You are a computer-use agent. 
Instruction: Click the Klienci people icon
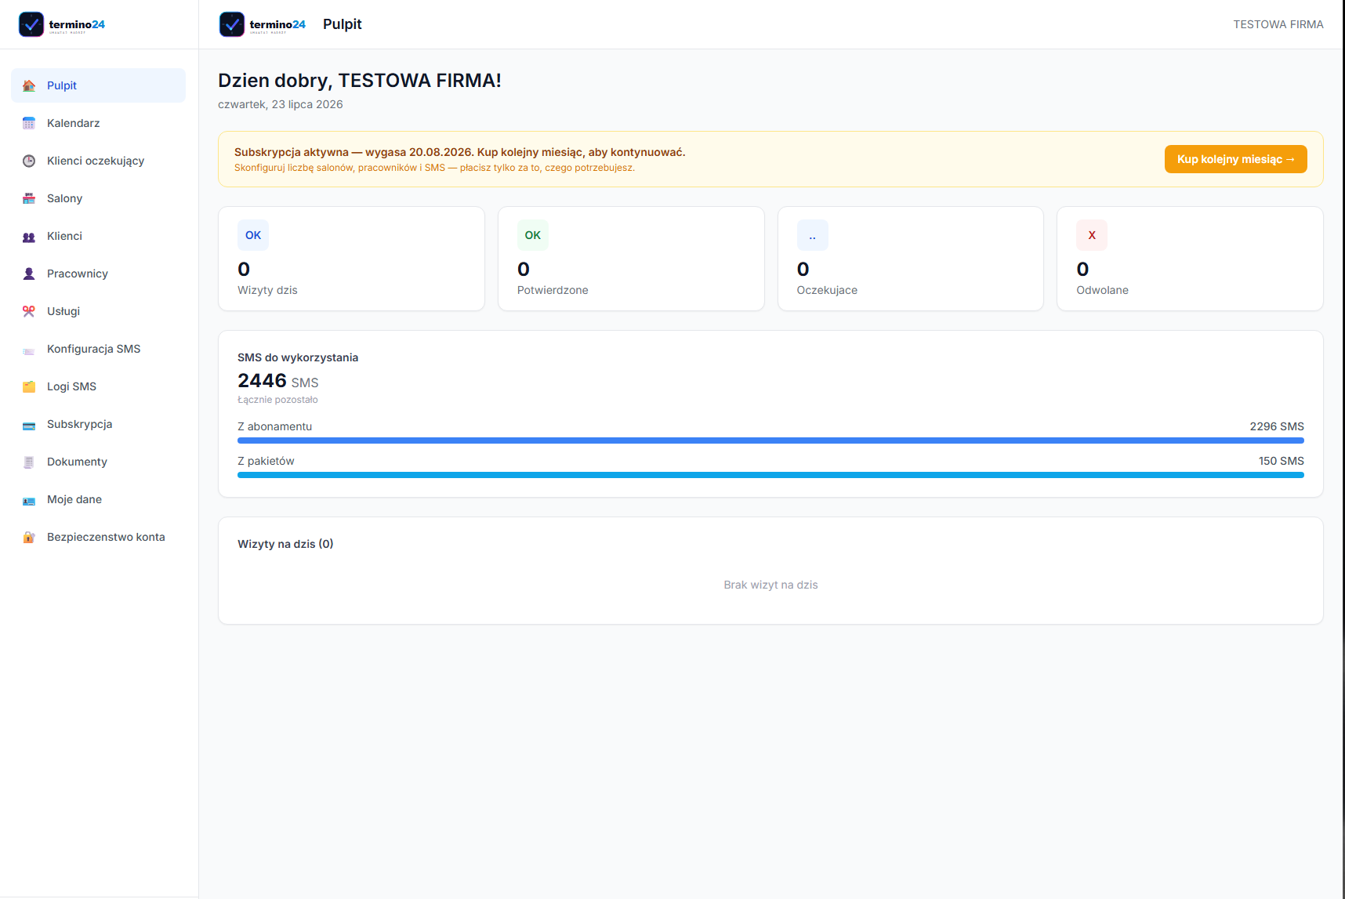coord(29,236)
